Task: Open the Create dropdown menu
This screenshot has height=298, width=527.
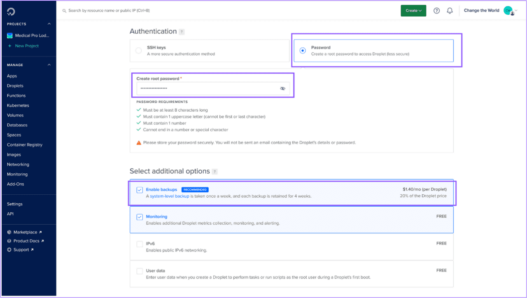Action: click(413, 10)
